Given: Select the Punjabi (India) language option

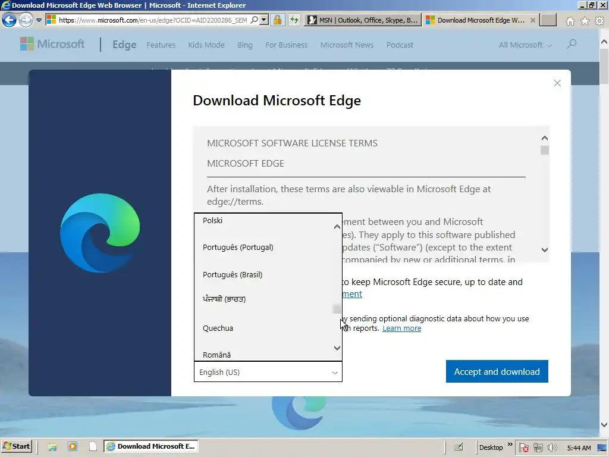Looking at the screenshot, I should pyautogui.click(x=224, y=299).
